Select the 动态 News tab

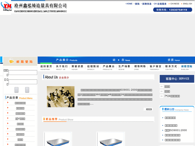(x=122, y=60)
